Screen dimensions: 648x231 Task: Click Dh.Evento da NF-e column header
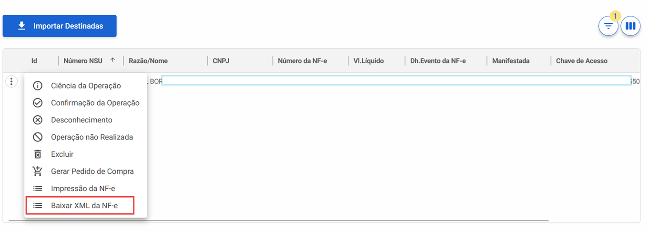point(438,61)
